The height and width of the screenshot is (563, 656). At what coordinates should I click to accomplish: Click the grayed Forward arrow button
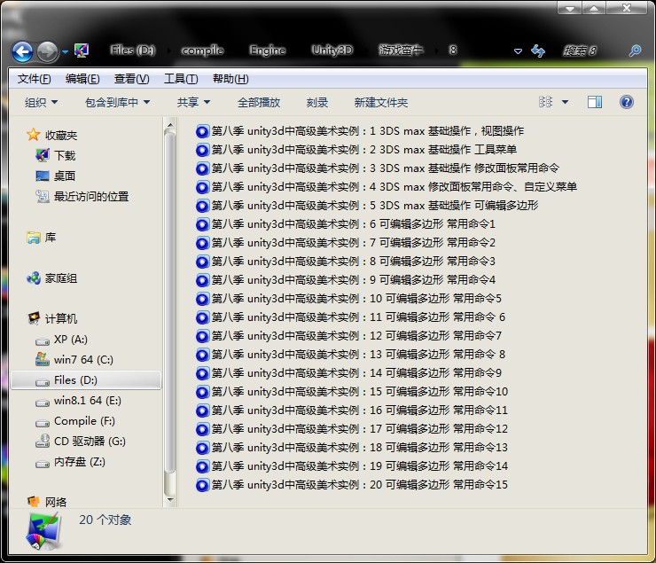pyautogui.click(x=47, y=51)
